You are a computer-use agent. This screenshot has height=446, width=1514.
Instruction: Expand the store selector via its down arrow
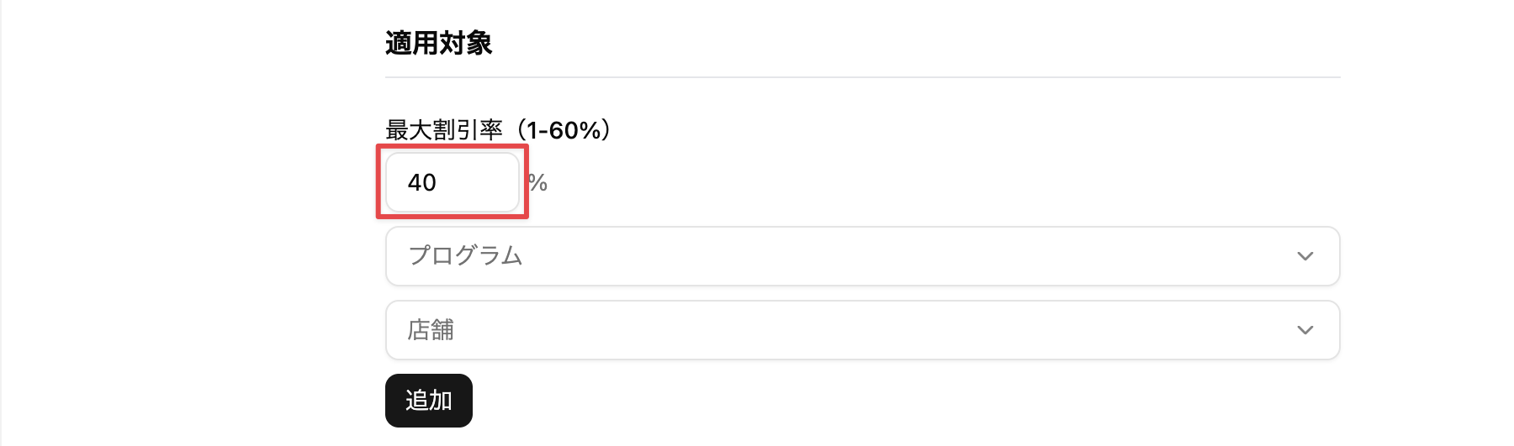tap(1305, 330)
